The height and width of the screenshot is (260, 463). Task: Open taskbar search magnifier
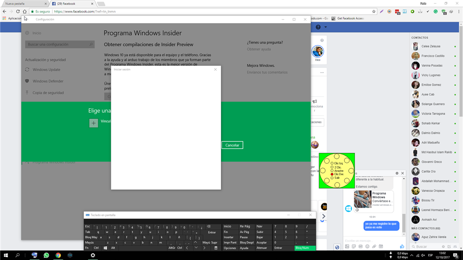tap(18, 255)
